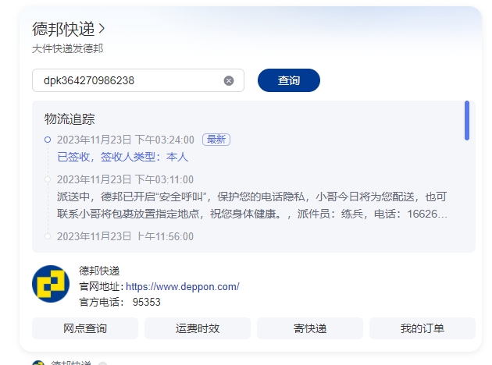Click the blue 查询 button
Viewport: 492px width, 365px height.
(x=289, y=80)
